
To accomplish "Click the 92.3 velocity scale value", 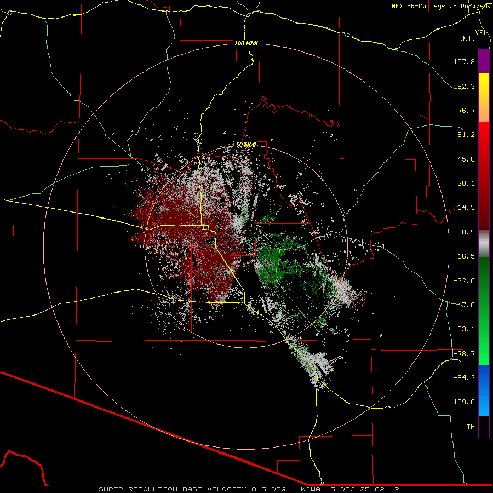I will [466, 86].
